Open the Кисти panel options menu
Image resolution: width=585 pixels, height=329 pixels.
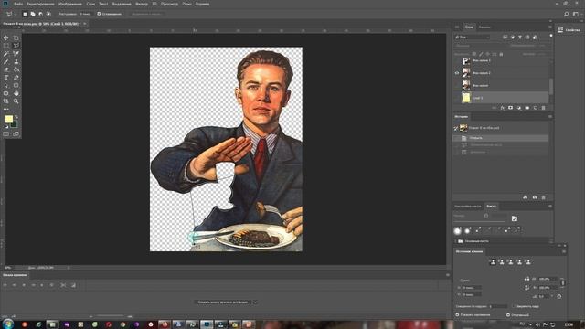[550, 207]
